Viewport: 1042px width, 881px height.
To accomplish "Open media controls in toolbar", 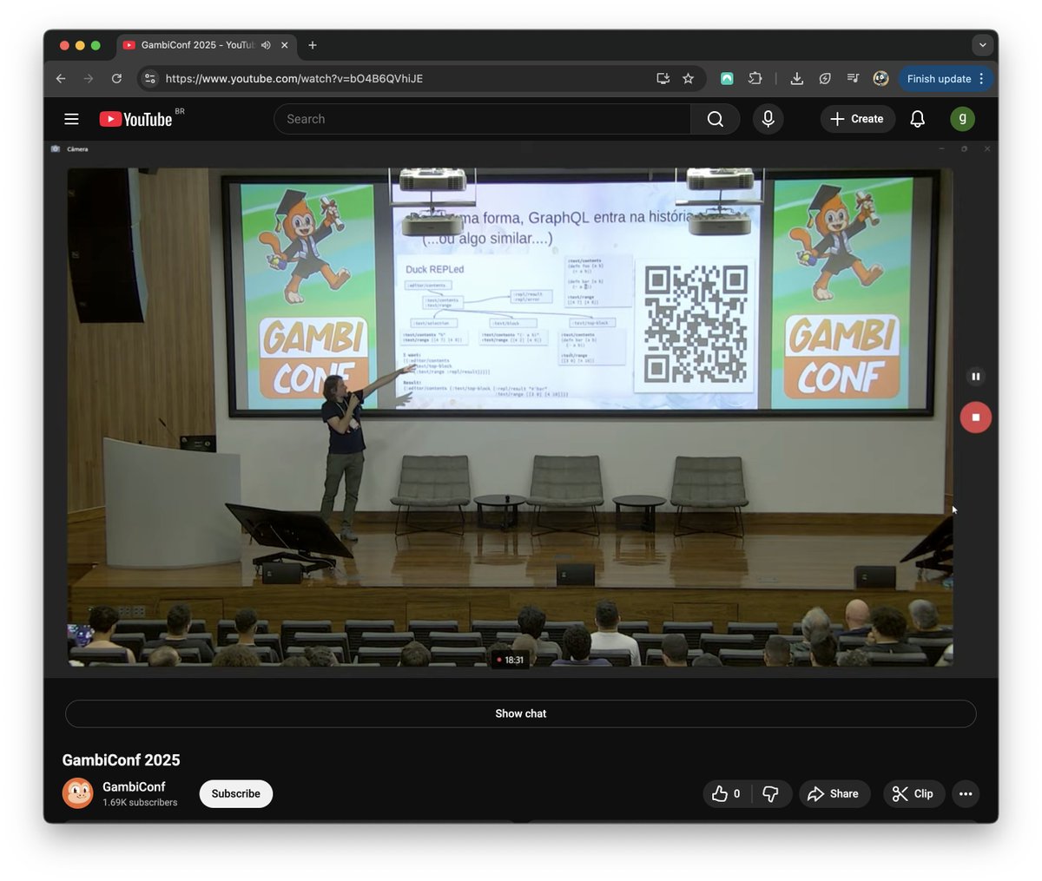I will pyautogui.click(x=853, y=78).
